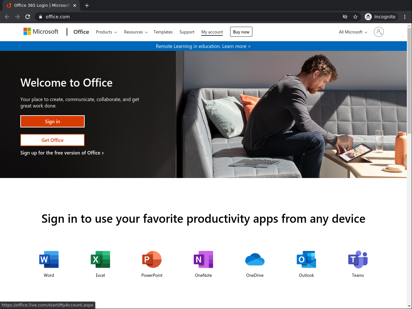This screenshot has height=309, width=412.
Task: Close the Office 365 Login tab
Action: (75, 5)
